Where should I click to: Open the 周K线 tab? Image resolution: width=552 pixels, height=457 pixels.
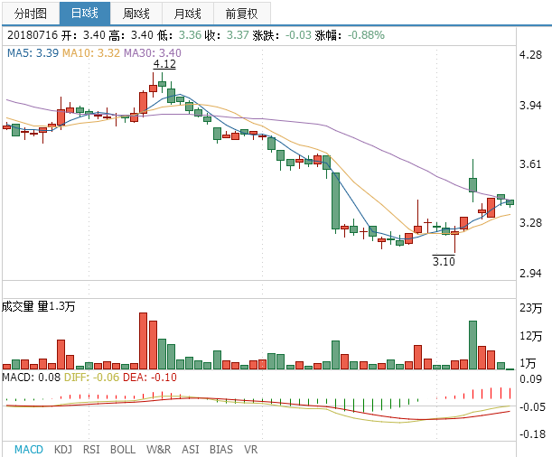tap(136, 14)
